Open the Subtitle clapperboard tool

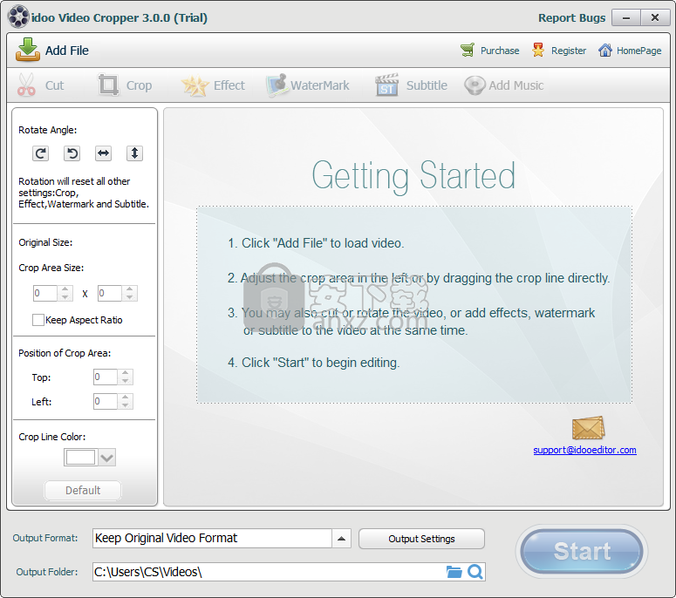pos(386,85)
